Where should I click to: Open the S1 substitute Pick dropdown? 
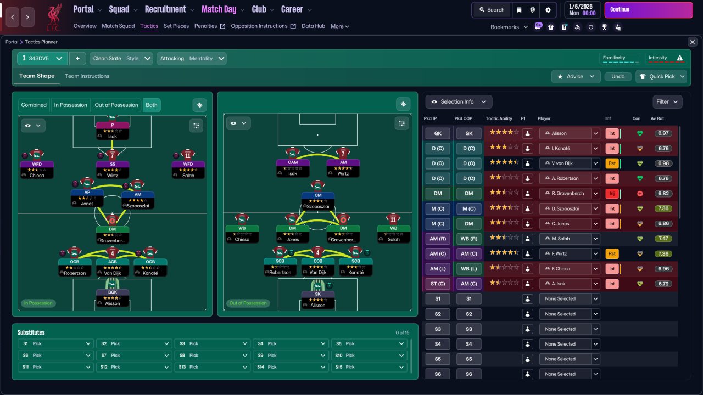click(55, 343)
